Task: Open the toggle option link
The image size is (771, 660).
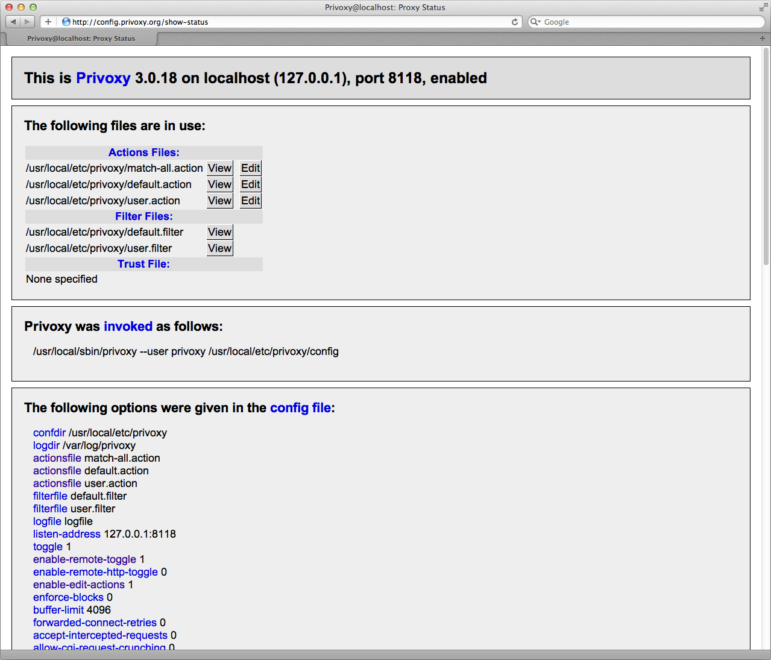Action: [x=48, y=547]
